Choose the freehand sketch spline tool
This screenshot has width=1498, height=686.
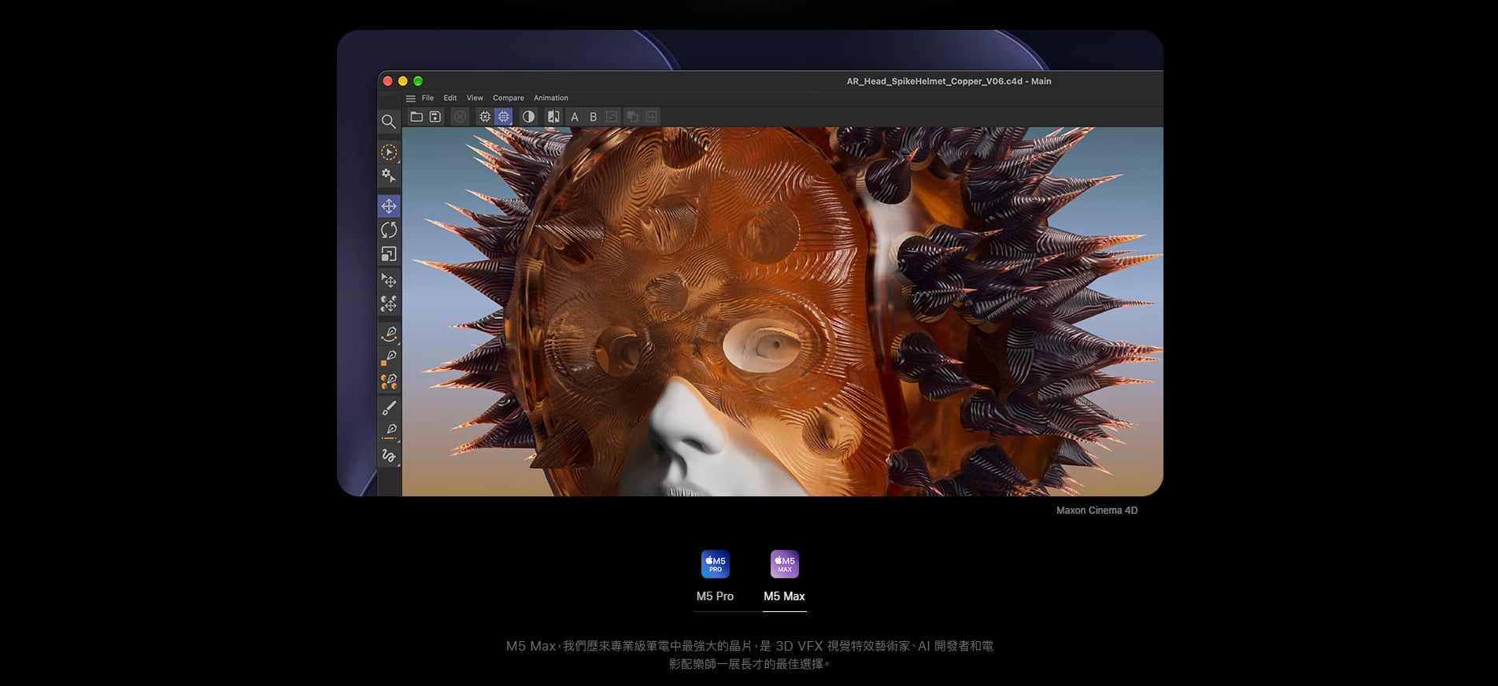tap(389, 455)
